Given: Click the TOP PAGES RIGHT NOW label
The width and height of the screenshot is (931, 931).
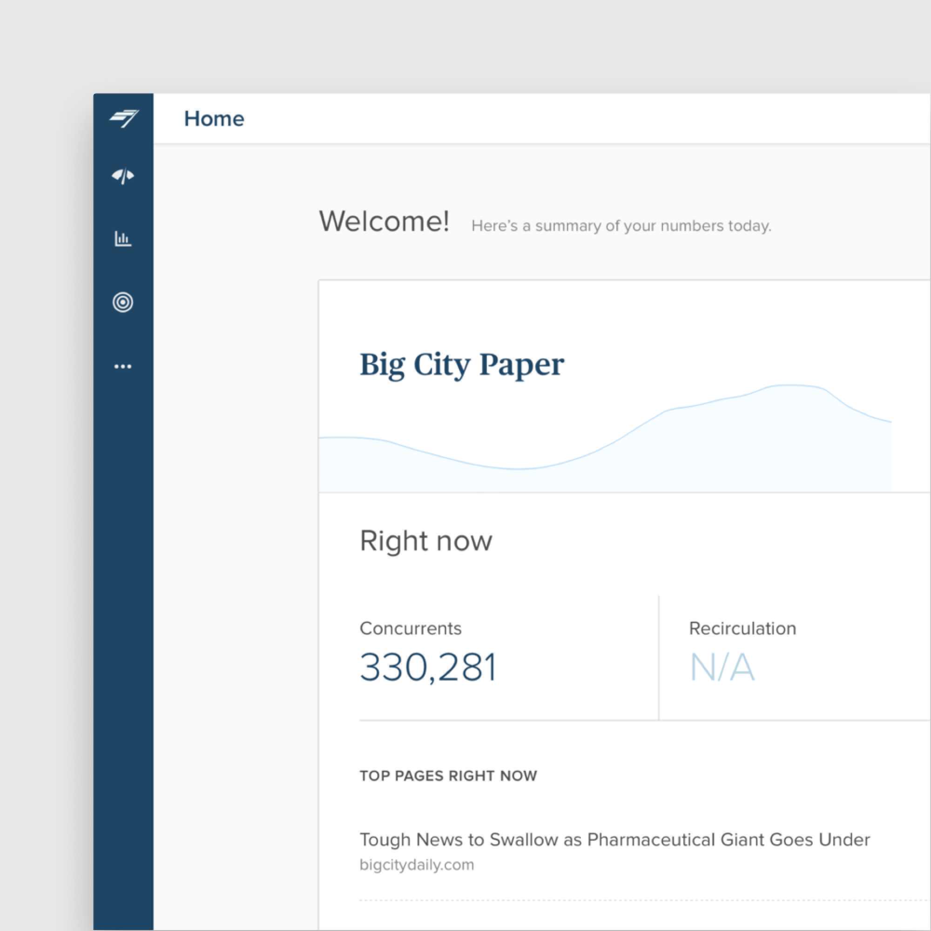Looking at the screenshot, I should pos(448,776).
